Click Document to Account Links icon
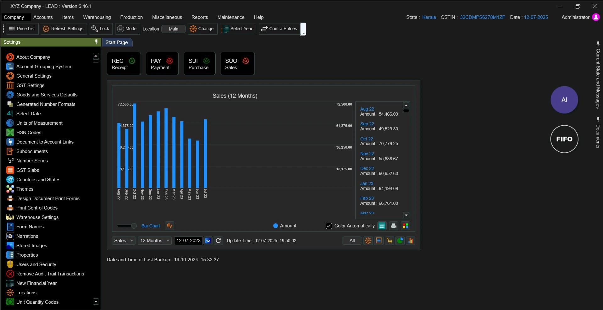Image resolution: width=603 pixels, height=310 pixels. (x=10, y=142)
